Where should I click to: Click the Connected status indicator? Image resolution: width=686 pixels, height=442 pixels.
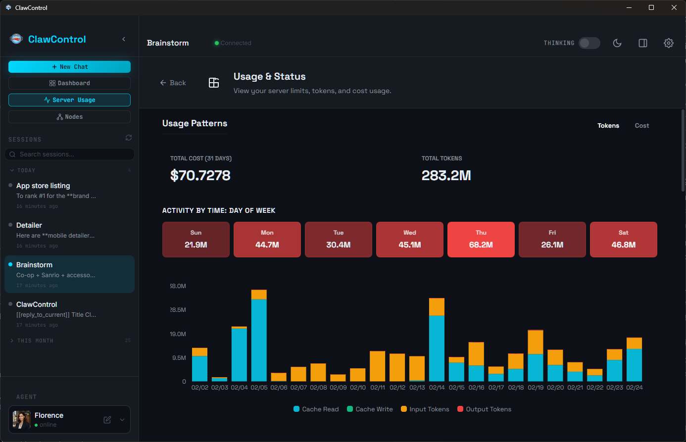click(232, 43)
